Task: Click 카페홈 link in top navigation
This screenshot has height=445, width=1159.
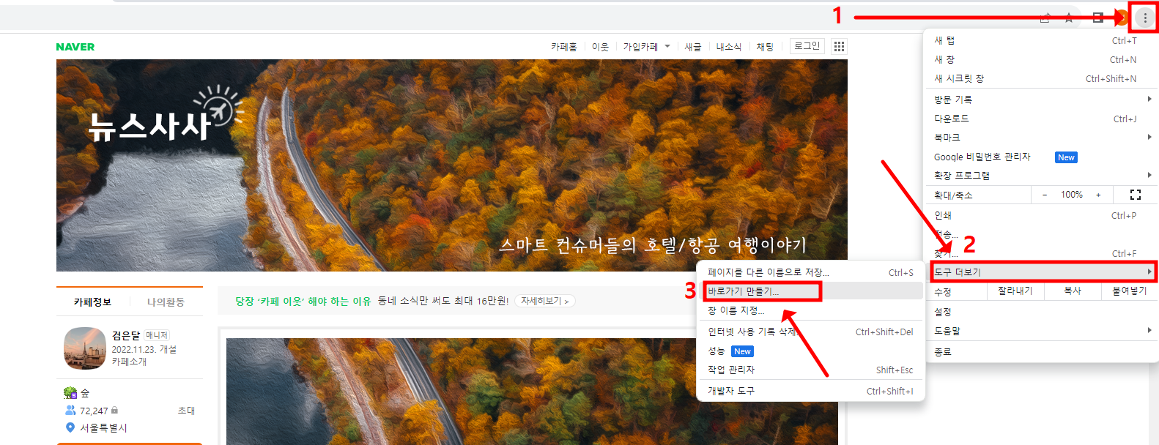Action: coord(564,46)
